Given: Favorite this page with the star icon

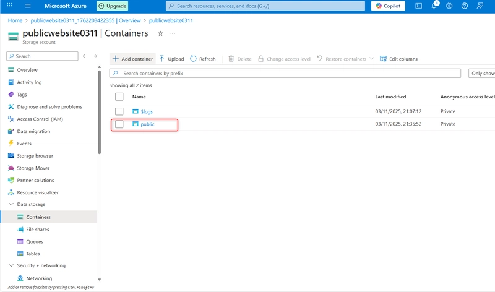Looking at the screenshot, I should click(x=160, y=33).
